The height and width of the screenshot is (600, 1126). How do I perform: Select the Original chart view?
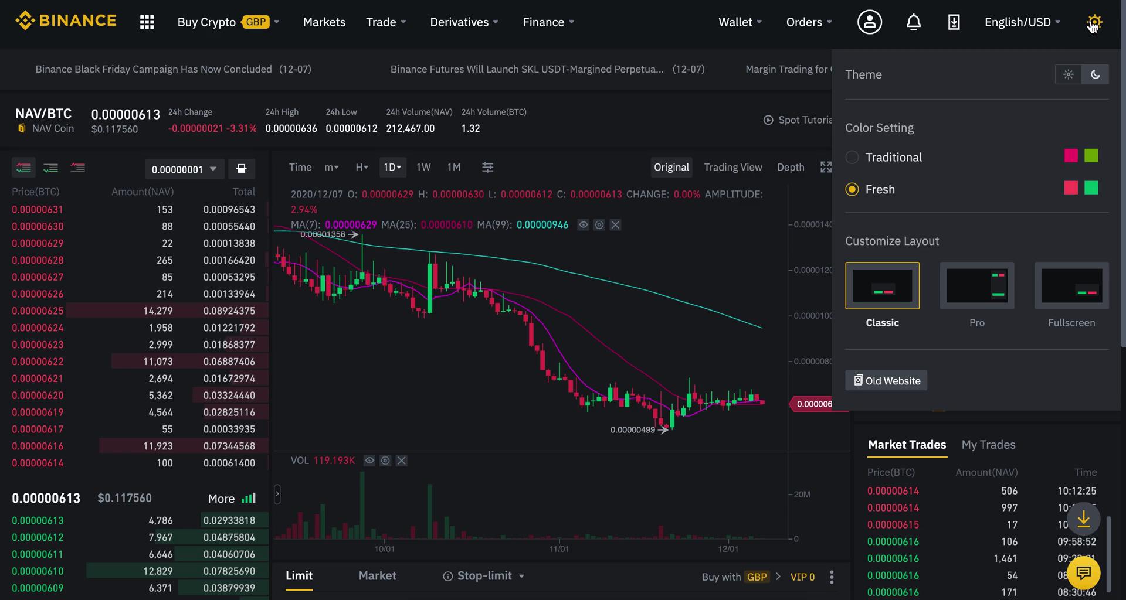[x=671, y=167]
